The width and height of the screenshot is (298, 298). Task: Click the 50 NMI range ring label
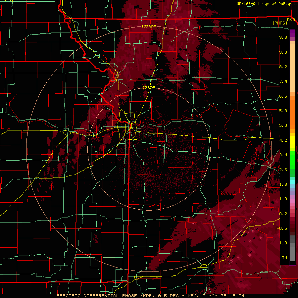click(149, 87)
